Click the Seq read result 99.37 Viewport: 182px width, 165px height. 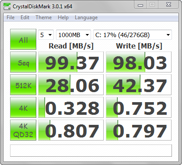tap(71, 62)
